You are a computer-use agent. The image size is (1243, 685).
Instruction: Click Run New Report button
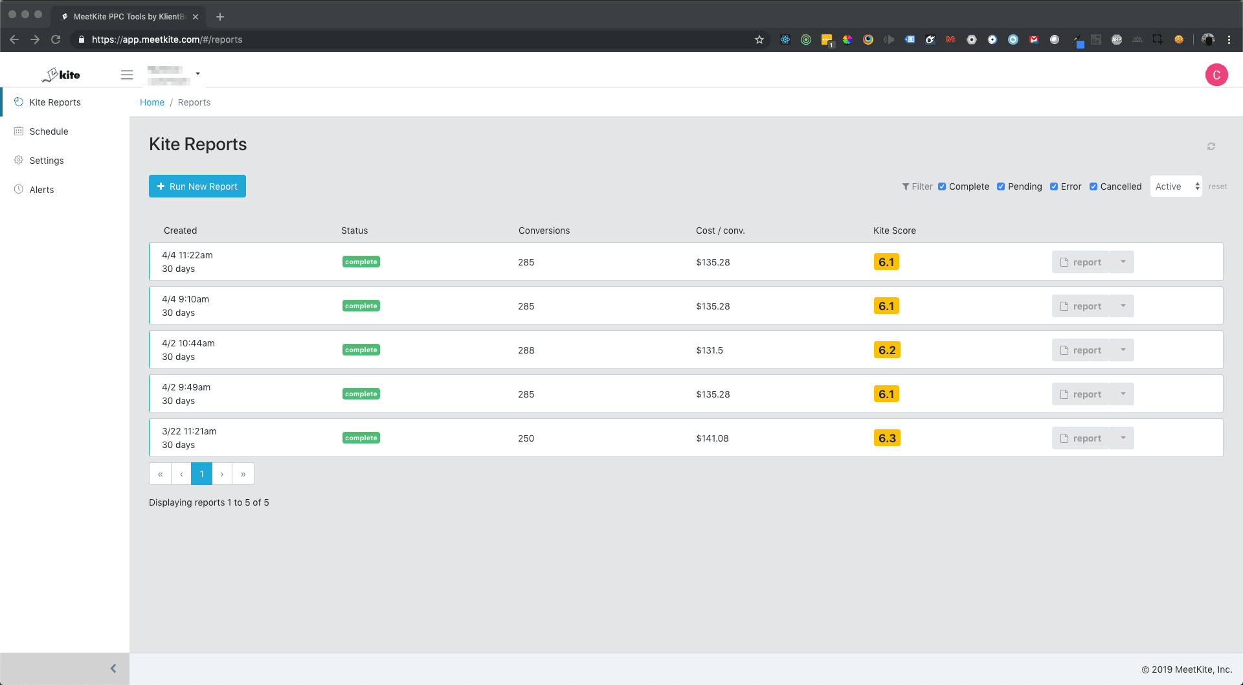[x=197, y=186]
